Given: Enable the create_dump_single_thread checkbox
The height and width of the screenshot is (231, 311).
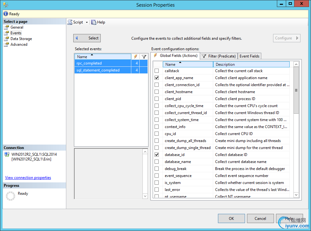Looking at the screenshot, I should point(157,147).
